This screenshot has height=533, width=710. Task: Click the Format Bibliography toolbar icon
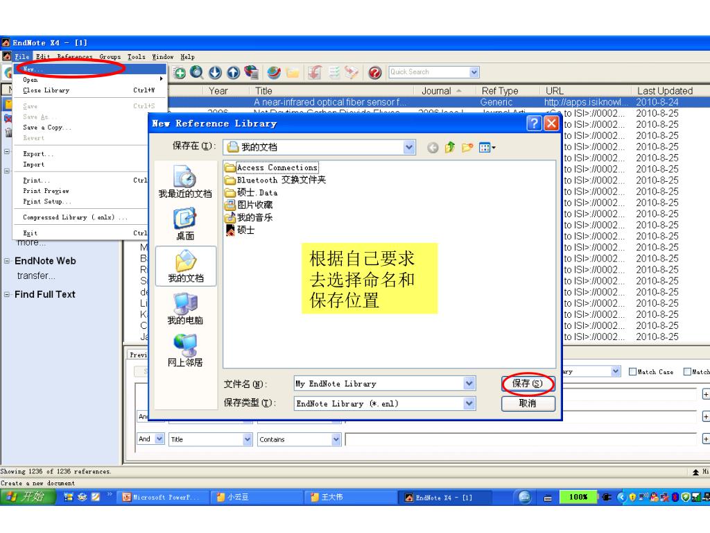[x=334, y=72]
